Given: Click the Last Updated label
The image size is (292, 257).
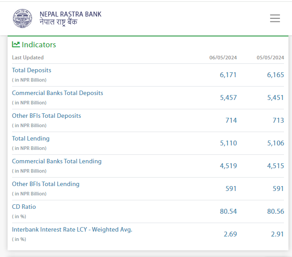Looking at the screenshot, I should (28, 58).
